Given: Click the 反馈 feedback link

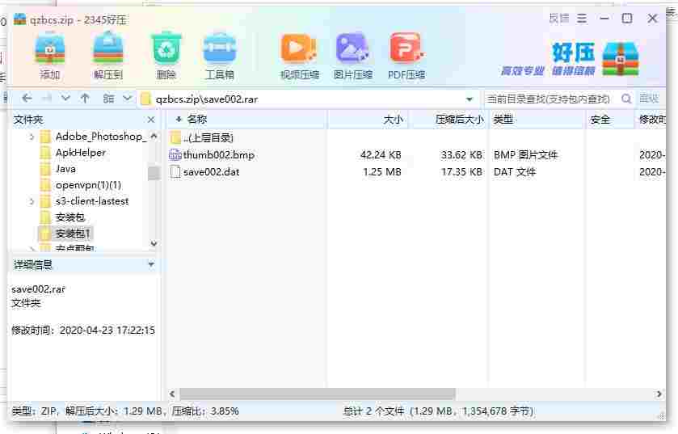Looking at the screenshot, I should [x=559, y=18].
